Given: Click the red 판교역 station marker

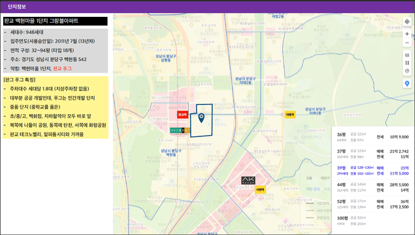Looking at the screenshot, I should tap(183, 115).
